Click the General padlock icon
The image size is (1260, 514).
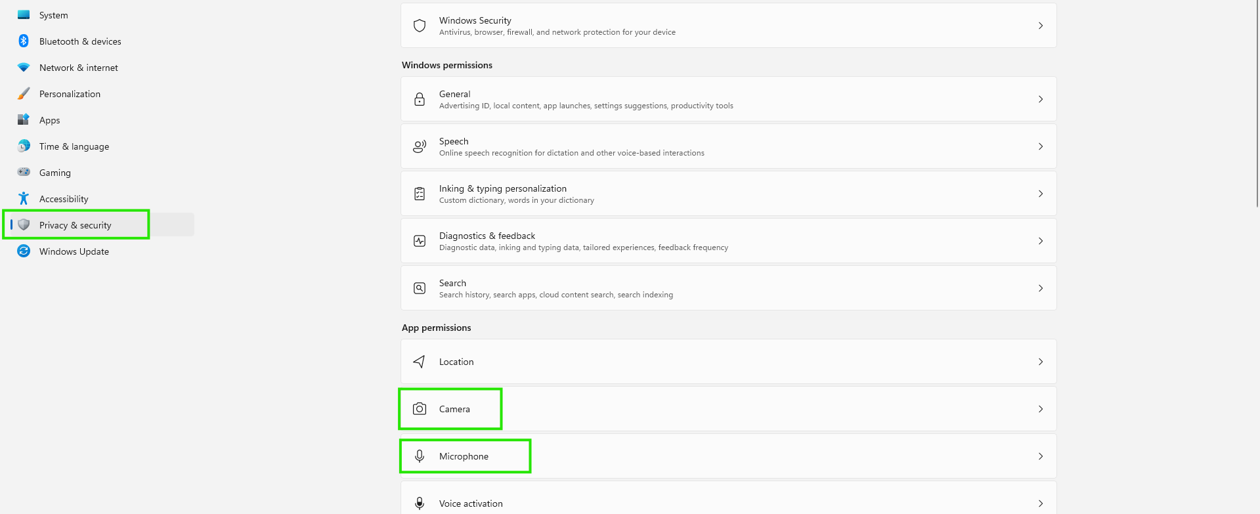(420, 99)
